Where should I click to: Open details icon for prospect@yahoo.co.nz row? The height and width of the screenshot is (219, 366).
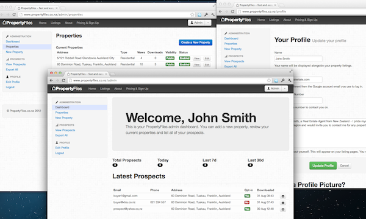[x=283, y=209]
